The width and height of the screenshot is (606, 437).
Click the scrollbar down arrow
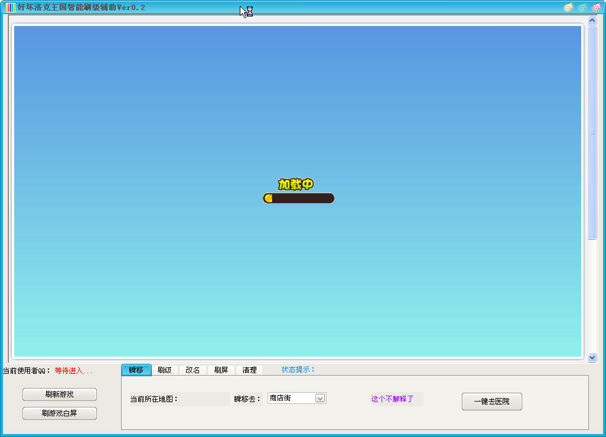coord(592,358)
